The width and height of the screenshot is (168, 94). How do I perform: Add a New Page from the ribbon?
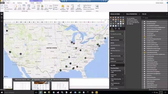click(38, 7)
